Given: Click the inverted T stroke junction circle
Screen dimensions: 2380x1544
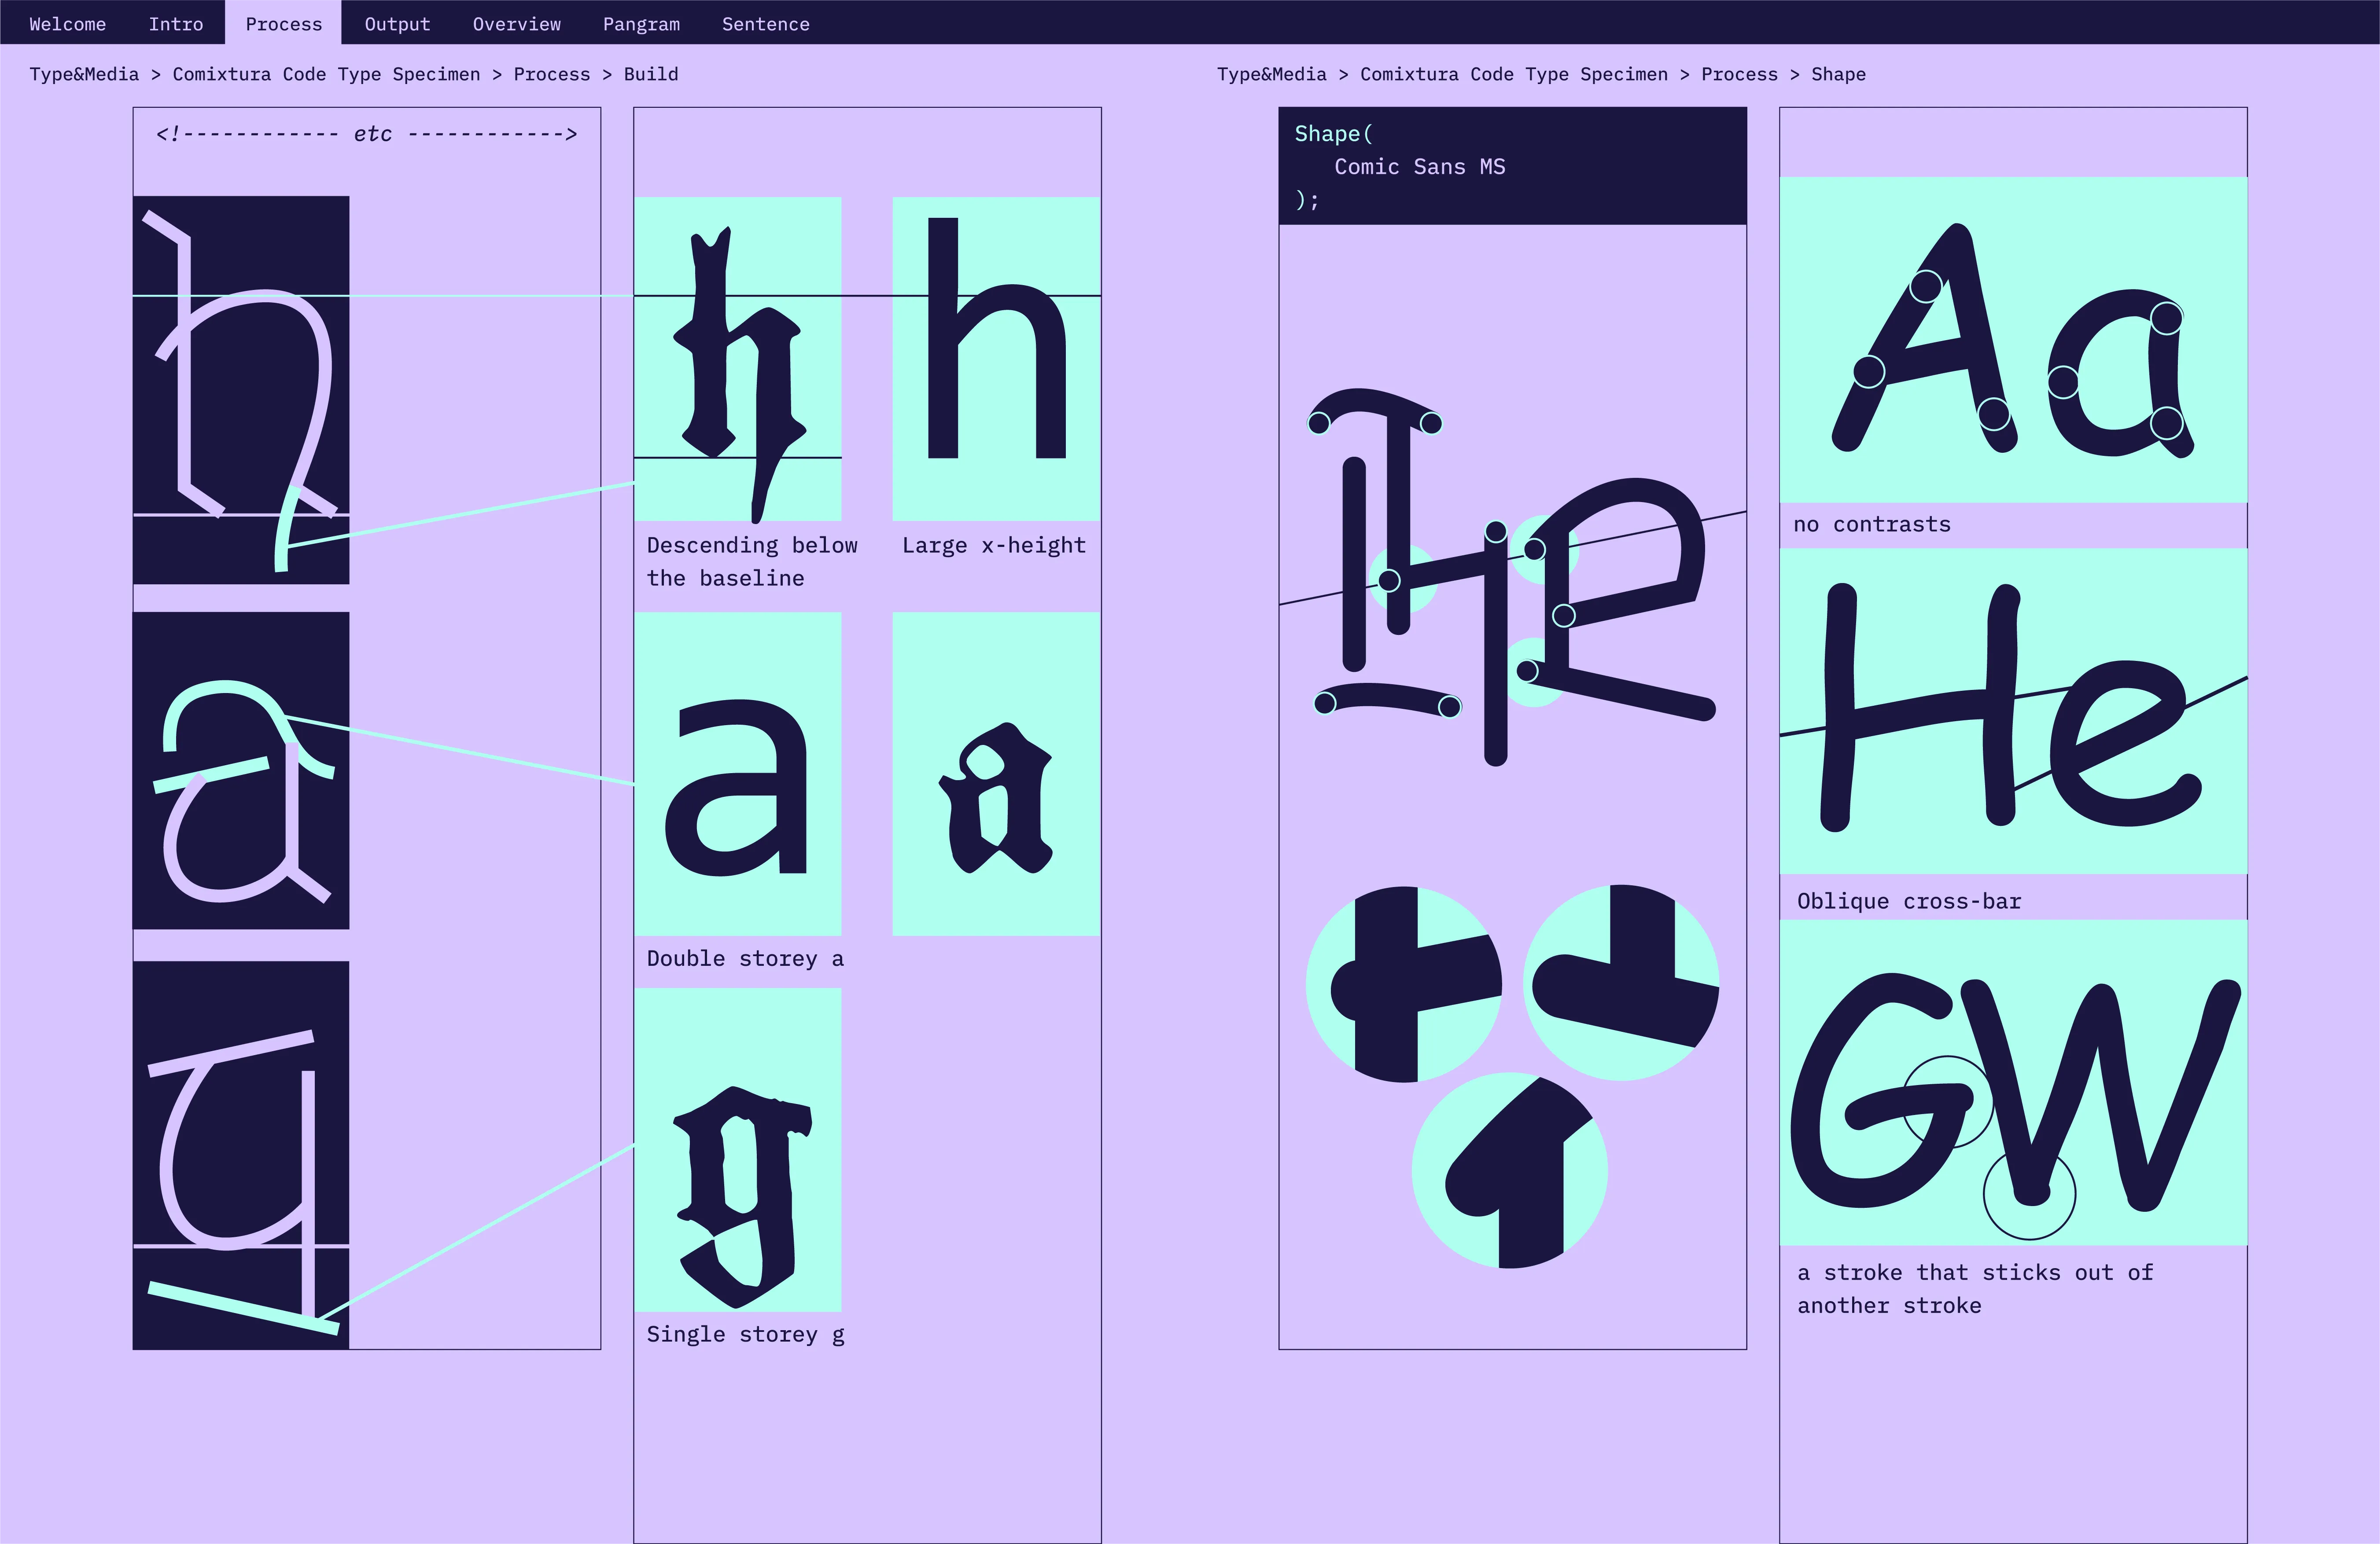Looking at the screenshot, I should [x=1621, y=983].
